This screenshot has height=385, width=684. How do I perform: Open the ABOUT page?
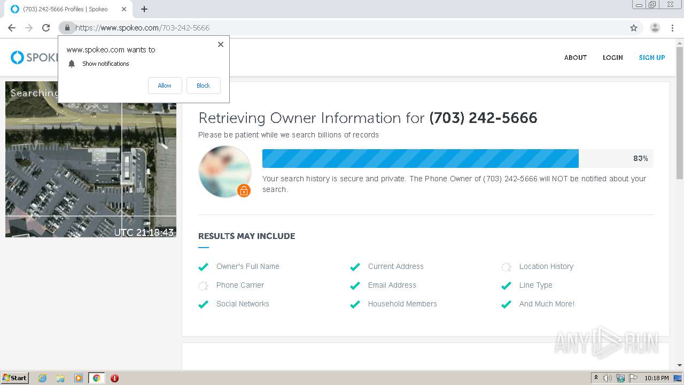point(576,58)
